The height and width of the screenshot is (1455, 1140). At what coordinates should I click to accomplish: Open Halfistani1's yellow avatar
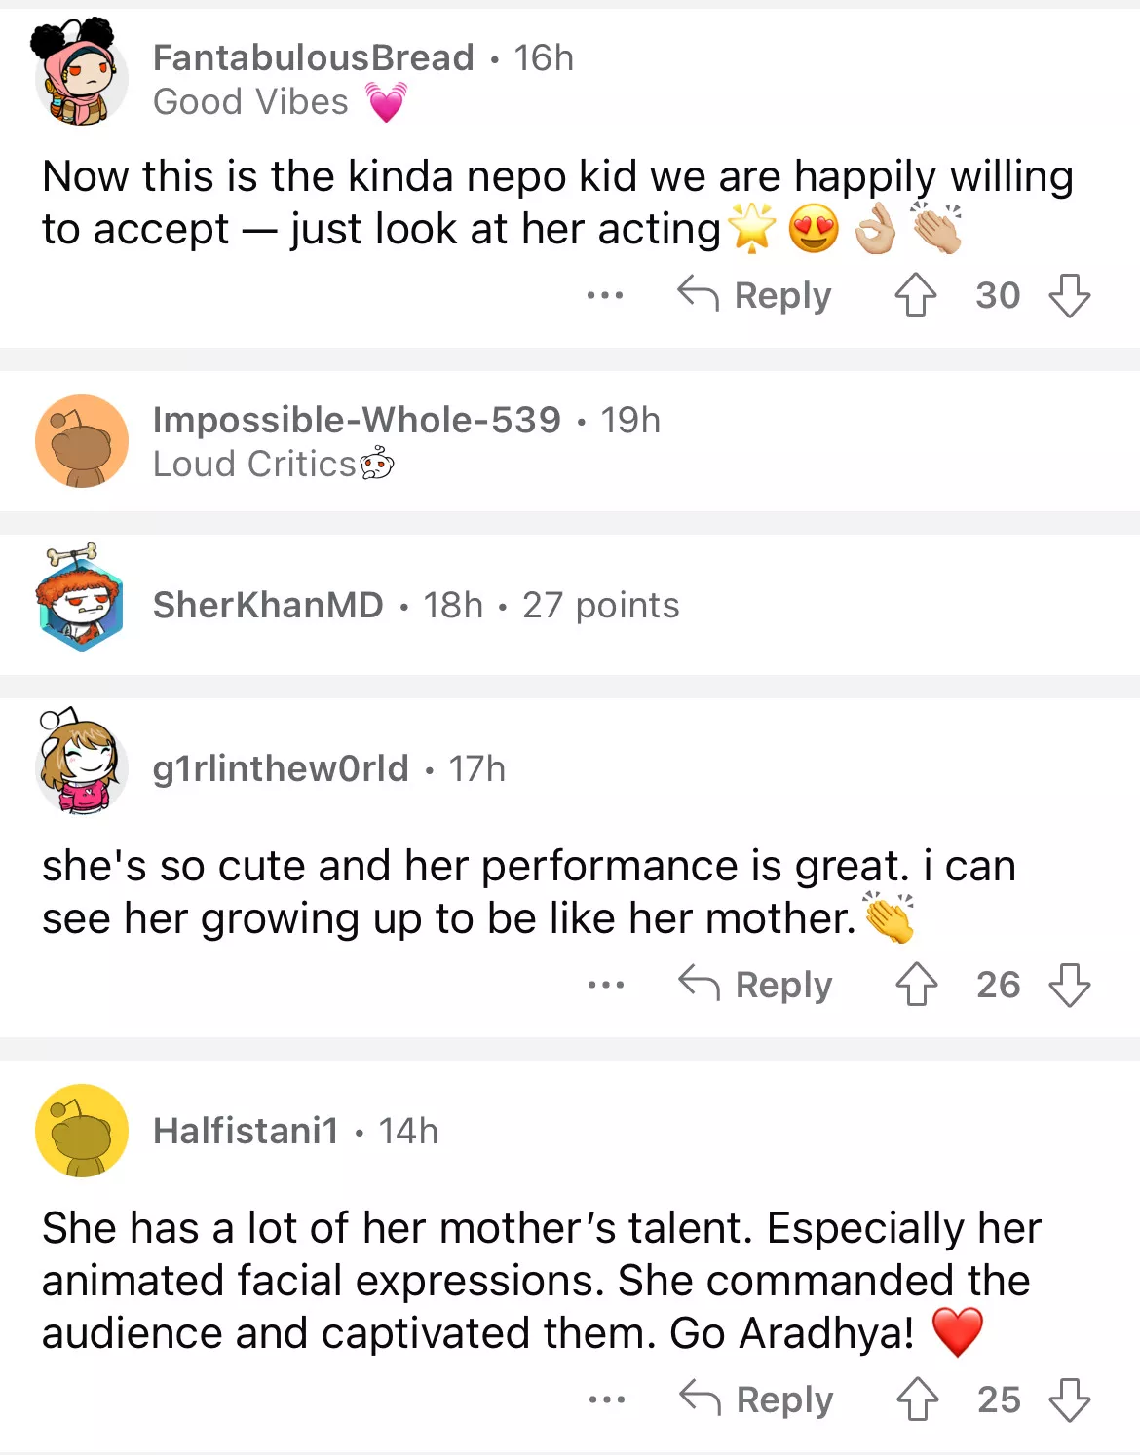coord(81,1131)
